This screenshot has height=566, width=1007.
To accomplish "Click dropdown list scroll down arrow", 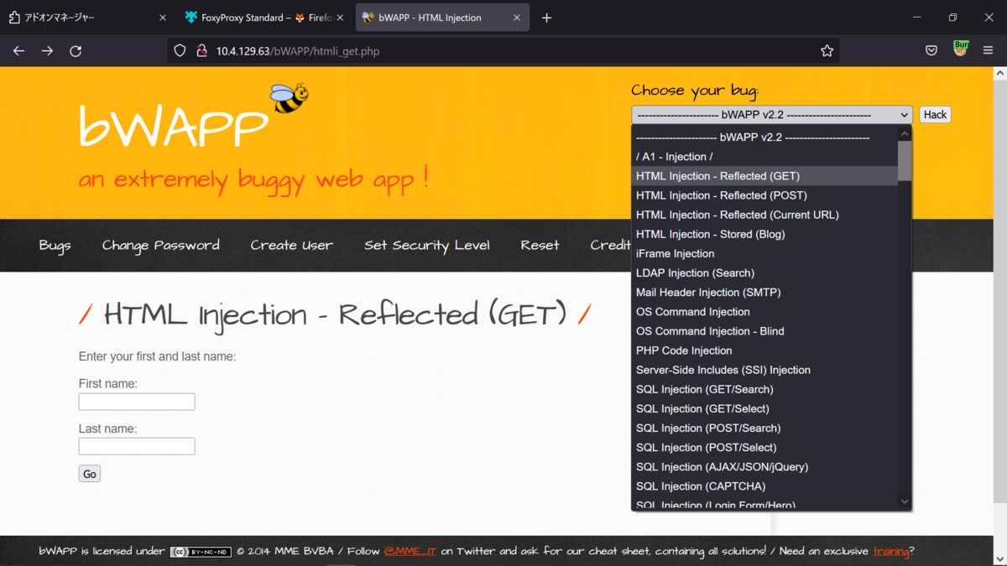I will [905, 501].
